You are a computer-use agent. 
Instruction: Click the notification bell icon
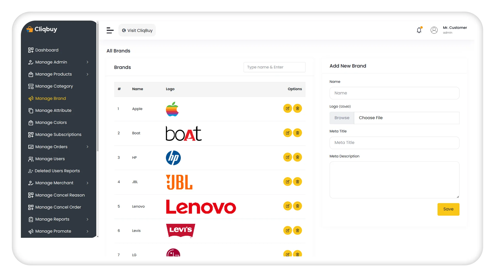coord(419,30)
